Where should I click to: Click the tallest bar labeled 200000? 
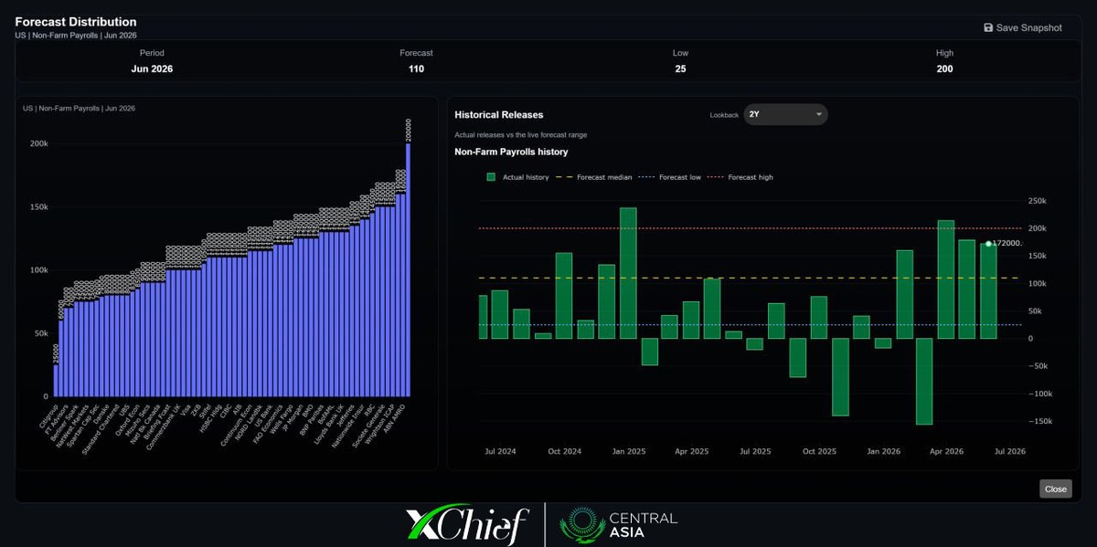(x=408, y=269)
